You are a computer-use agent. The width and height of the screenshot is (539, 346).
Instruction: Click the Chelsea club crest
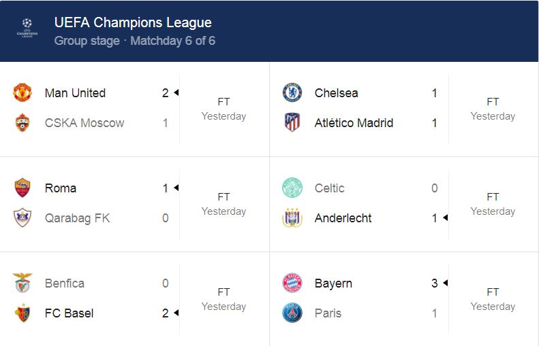click(292, 93)
